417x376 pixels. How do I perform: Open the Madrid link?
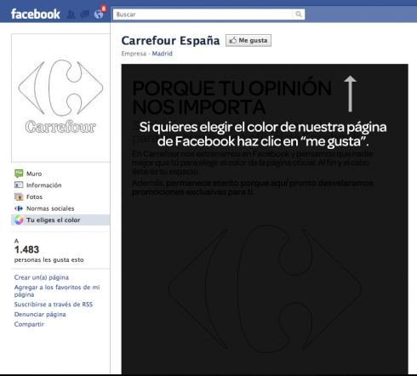(162, 54)
